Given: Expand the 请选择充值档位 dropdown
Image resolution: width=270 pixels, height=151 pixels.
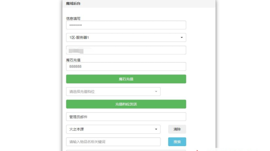Looking at the screenshot, I should point(113,92).
